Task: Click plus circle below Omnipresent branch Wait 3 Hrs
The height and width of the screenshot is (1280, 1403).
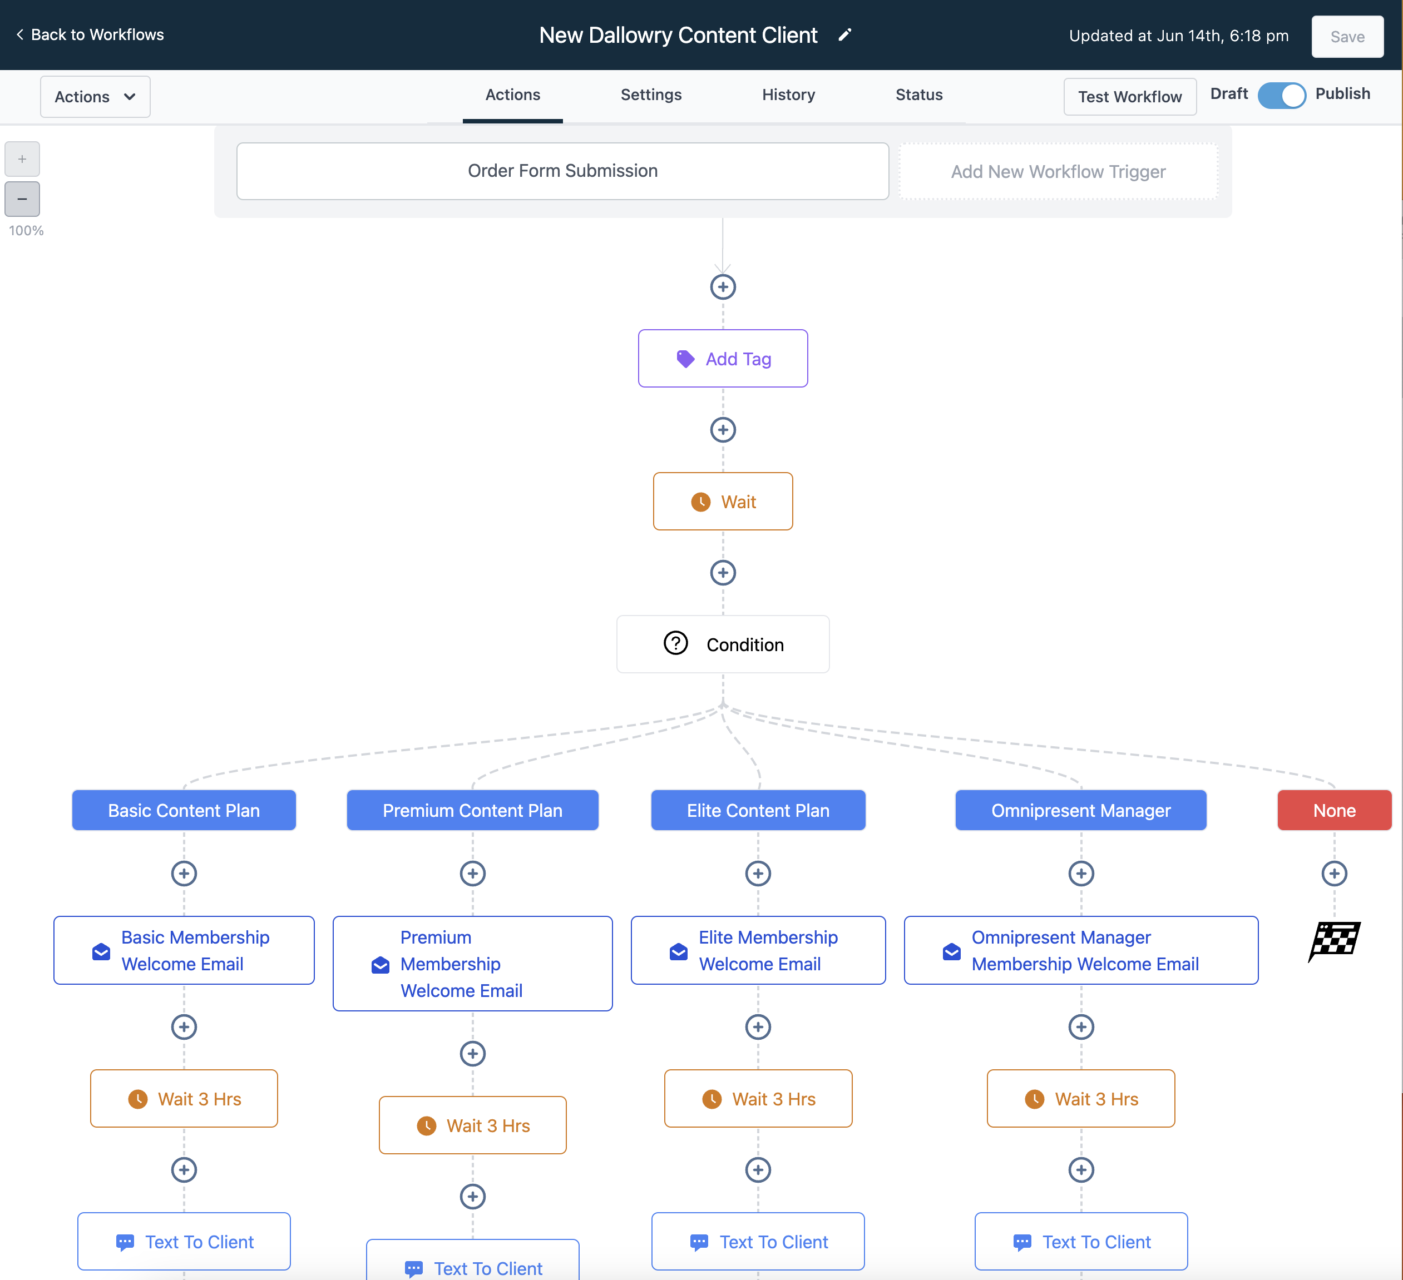Action: point(1081,1169)
